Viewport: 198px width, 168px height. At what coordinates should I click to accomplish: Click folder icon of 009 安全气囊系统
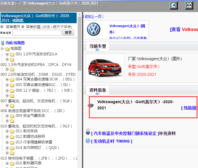point(12,116)
